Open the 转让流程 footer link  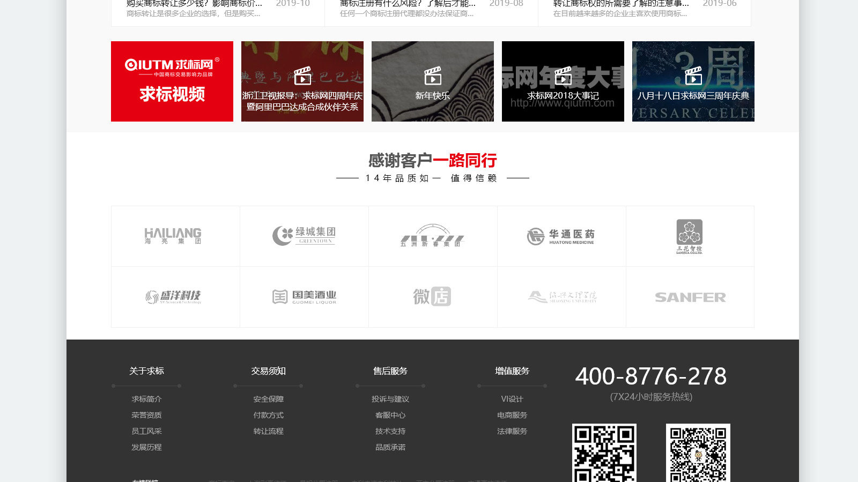coord(268,431)
